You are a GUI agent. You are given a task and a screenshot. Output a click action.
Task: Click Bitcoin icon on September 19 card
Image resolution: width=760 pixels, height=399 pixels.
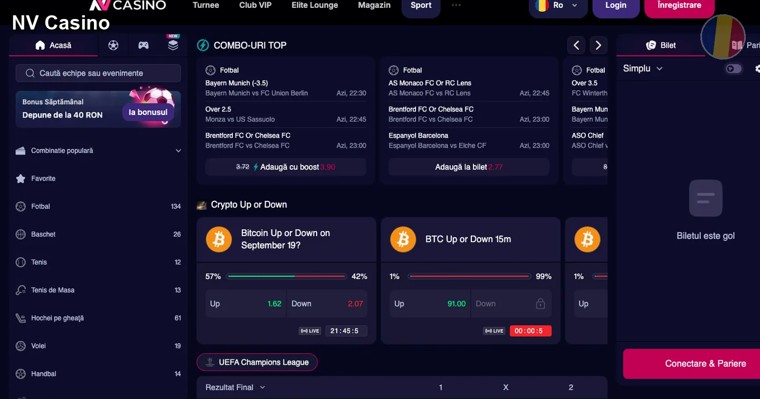[x=219, y=239]
